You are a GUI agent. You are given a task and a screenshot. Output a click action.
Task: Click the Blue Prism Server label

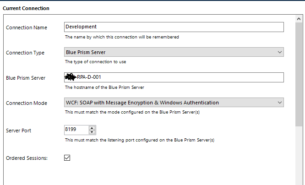[x=26, y=78]
